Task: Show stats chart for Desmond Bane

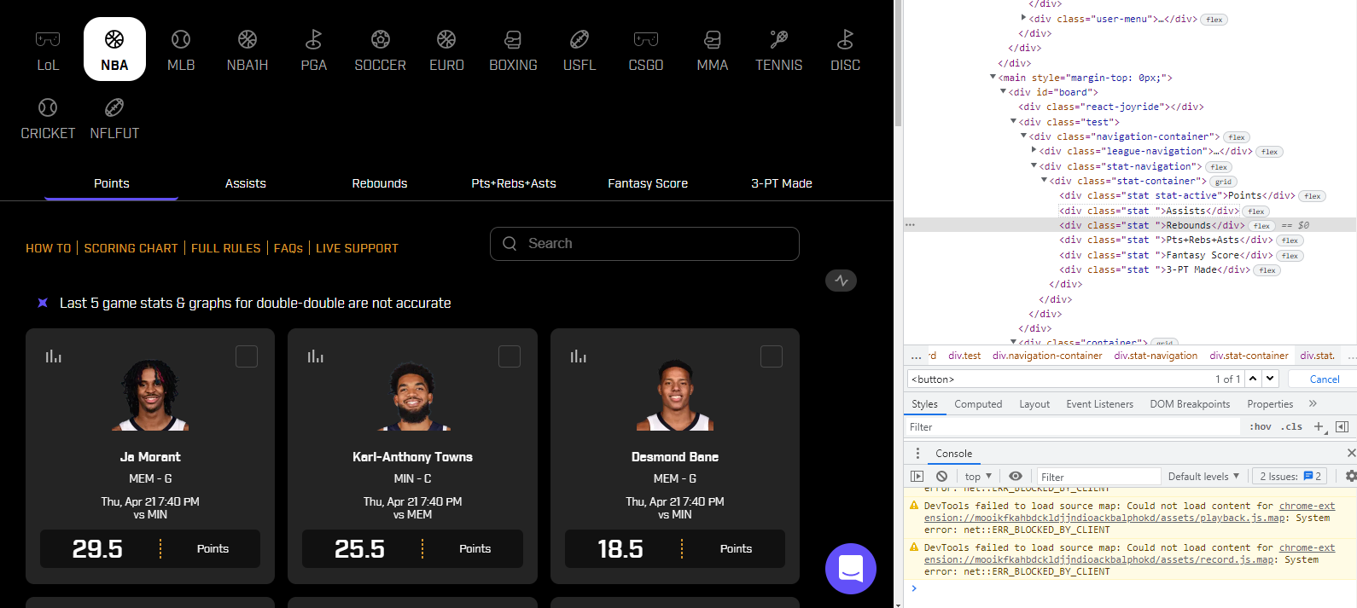Action: point(579,356)
